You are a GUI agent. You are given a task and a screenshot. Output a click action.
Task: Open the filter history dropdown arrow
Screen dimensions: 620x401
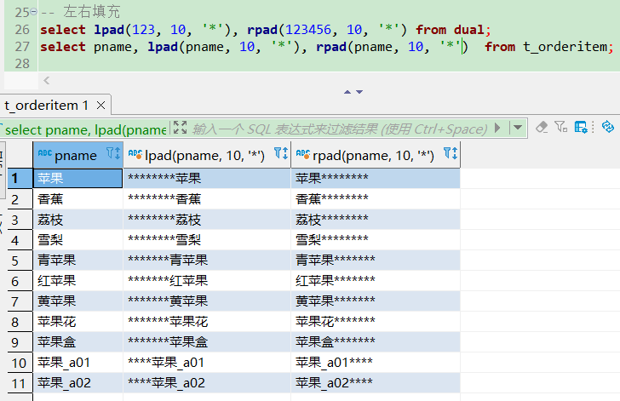(x=518, y=128)
